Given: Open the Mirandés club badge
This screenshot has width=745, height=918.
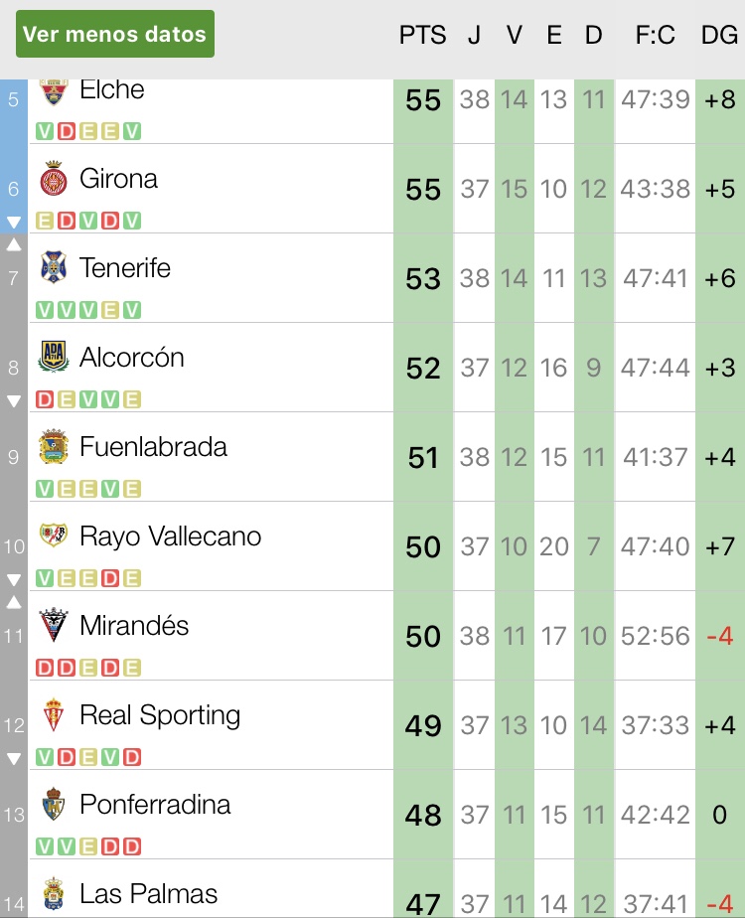Looking at the screenshot, I should pyautogui.click(x=53, y=626).
